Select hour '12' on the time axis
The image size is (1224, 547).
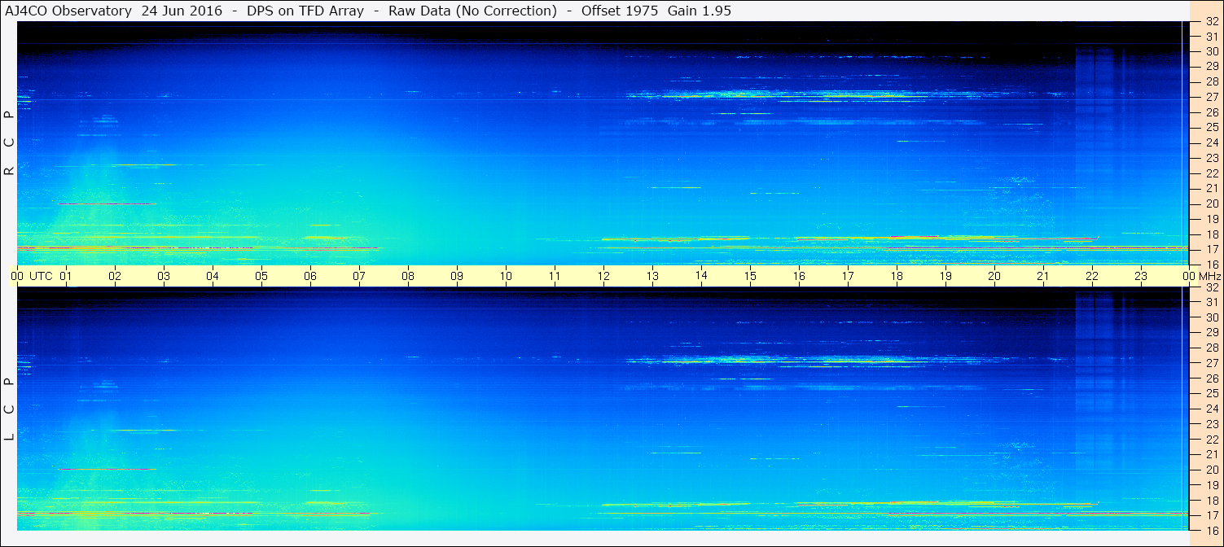(603, 276)
